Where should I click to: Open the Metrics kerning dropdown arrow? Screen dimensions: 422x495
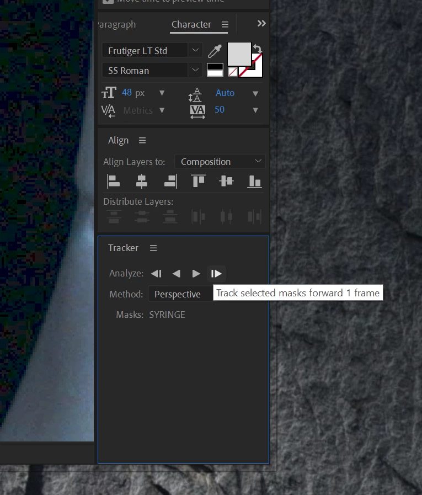pos(162,110)
